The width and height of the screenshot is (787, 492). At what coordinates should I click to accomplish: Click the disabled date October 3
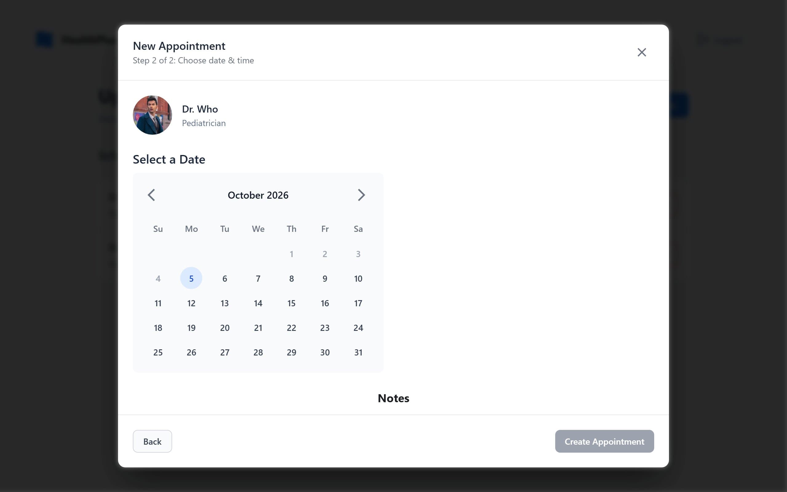358,254
